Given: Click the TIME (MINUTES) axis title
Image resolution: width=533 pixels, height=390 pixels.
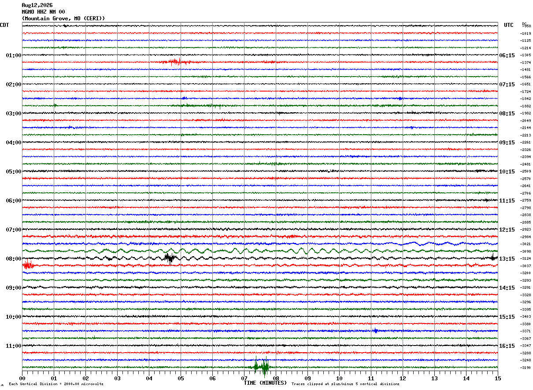Looking at the screenshot, I should point(265,383).
